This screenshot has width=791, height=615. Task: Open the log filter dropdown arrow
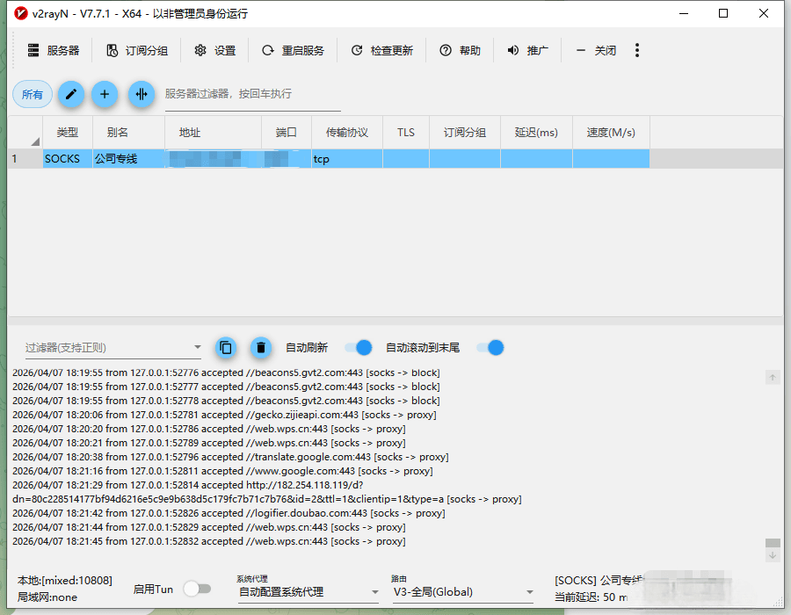198,348
